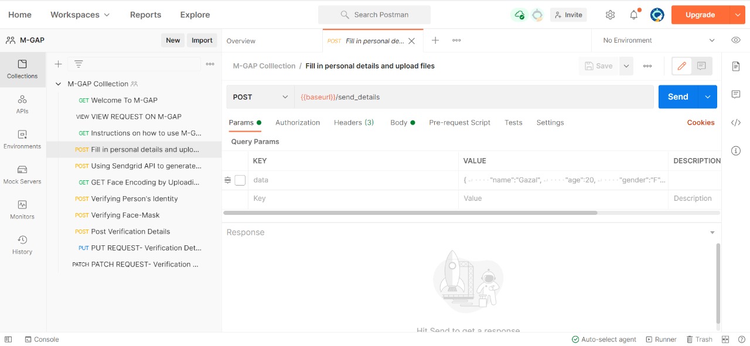Click the environment quick look eye icon
750x346 pixels.
[736, 40]
